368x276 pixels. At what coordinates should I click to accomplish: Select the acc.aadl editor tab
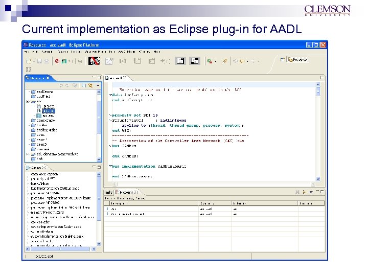coord(117,78)
